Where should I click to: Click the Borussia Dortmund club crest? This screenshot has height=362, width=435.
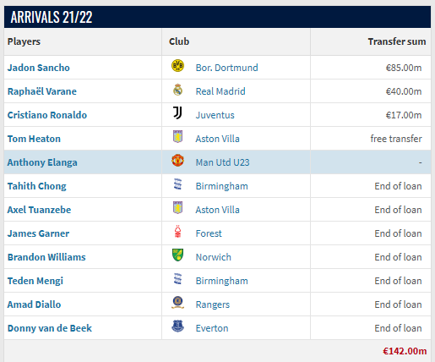point(177,66)
